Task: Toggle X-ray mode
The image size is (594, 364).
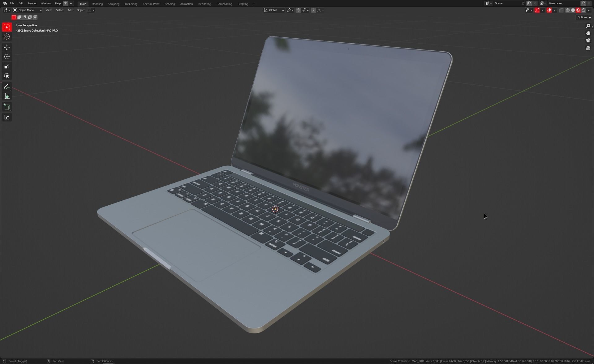Action: click(x=561, y=10)
